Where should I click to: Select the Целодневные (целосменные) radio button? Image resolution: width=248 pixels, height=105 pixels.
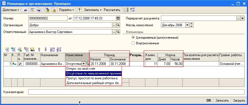point(133,38)
